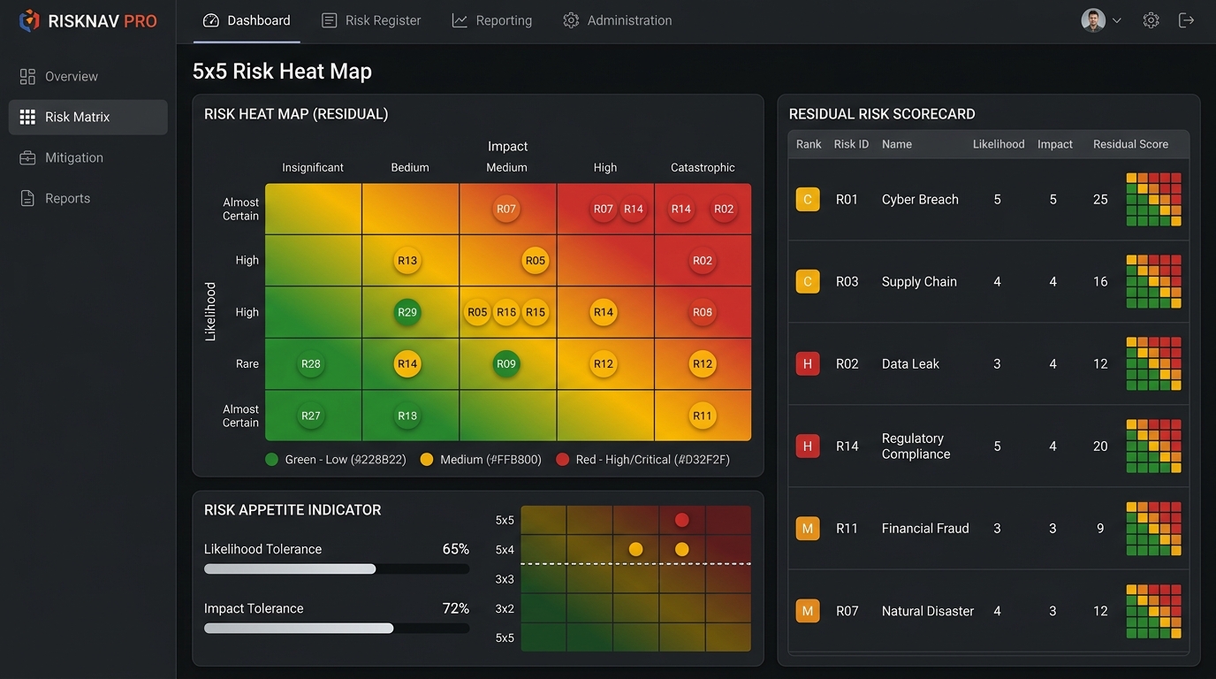The image size is (1216, 679).
Task: Open the Cyber Breach row mini heat map
Action: 1154,200
